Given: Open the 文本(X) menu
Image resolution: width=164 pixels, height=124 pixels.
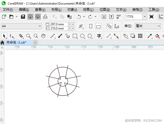Looking at the screenshot, I should point(121,10).
